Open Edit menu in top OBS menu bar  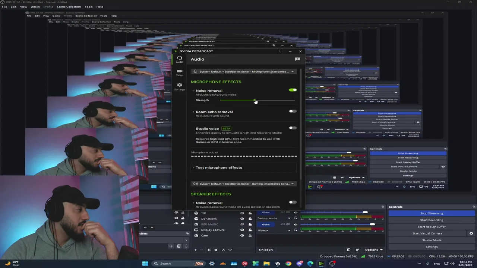[x=13, y=7]
